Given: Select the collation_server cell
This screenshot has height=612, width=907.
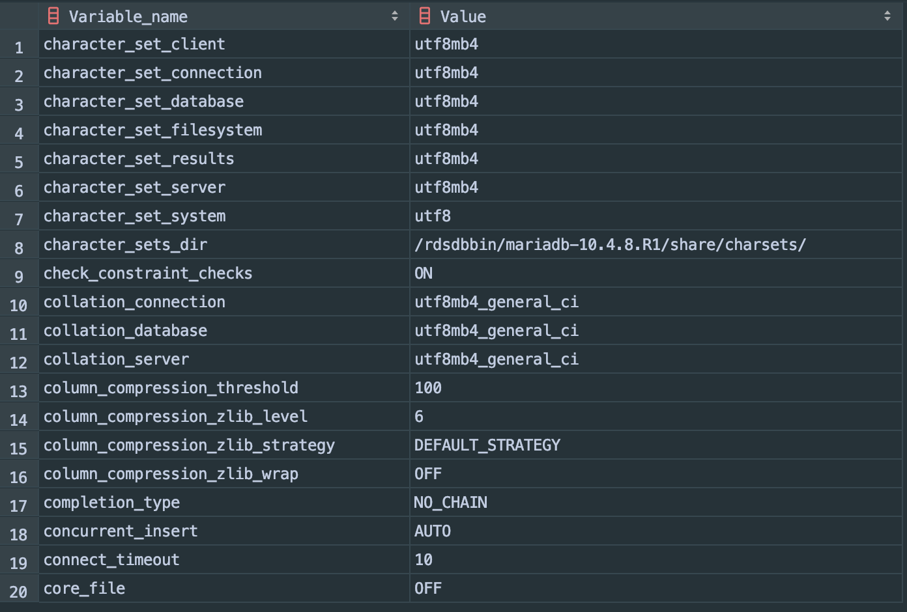Looking at the screenshot, I should point(224,359).
